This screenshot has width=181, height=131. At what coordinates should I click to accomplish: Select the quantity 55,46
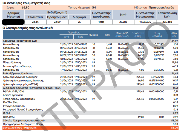pos(141,48)
